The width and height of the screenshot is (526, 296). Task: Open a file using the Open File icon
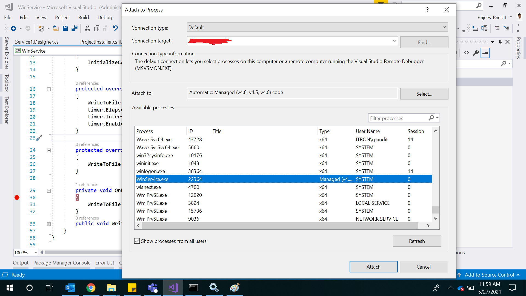pyautogui.click(x=56, y=28)
